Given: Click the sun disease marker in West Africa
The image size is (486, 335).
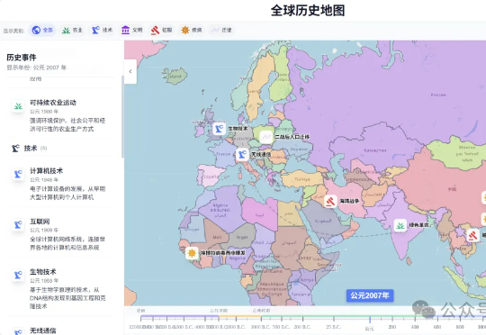Looking at the screenshot, I should [192, 253].
